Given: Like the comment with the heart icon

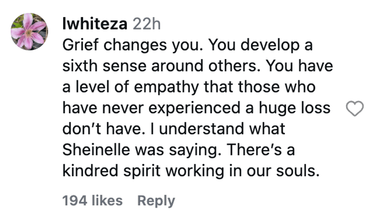Looking at the screenshot, I should tap(355, 109).
